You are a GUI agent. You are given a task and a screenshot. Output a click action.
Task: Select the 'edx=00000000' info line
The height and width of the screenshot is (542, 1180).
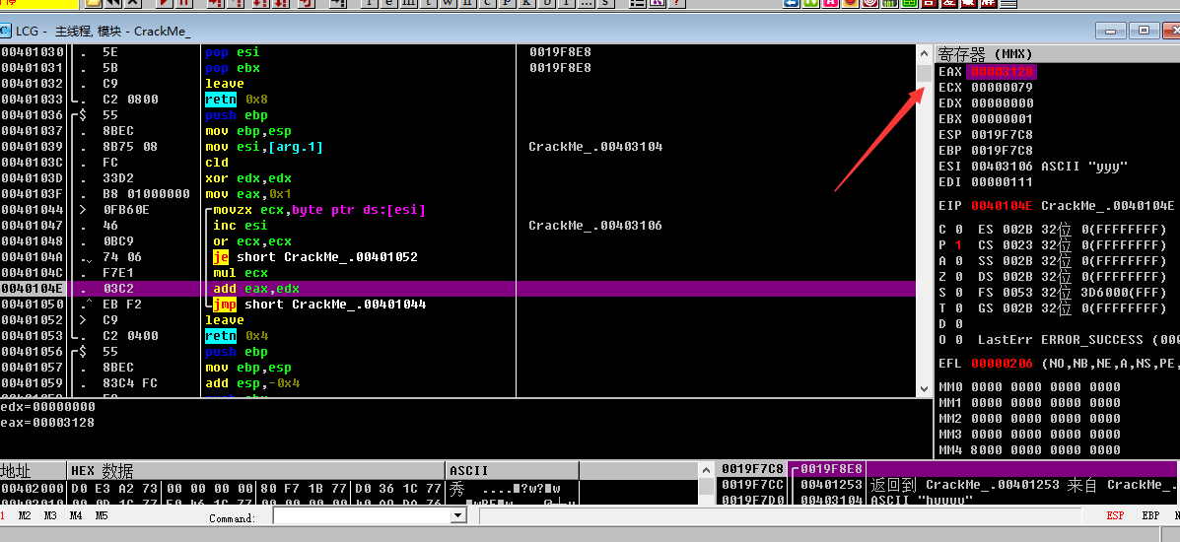(x=47, y=406)
